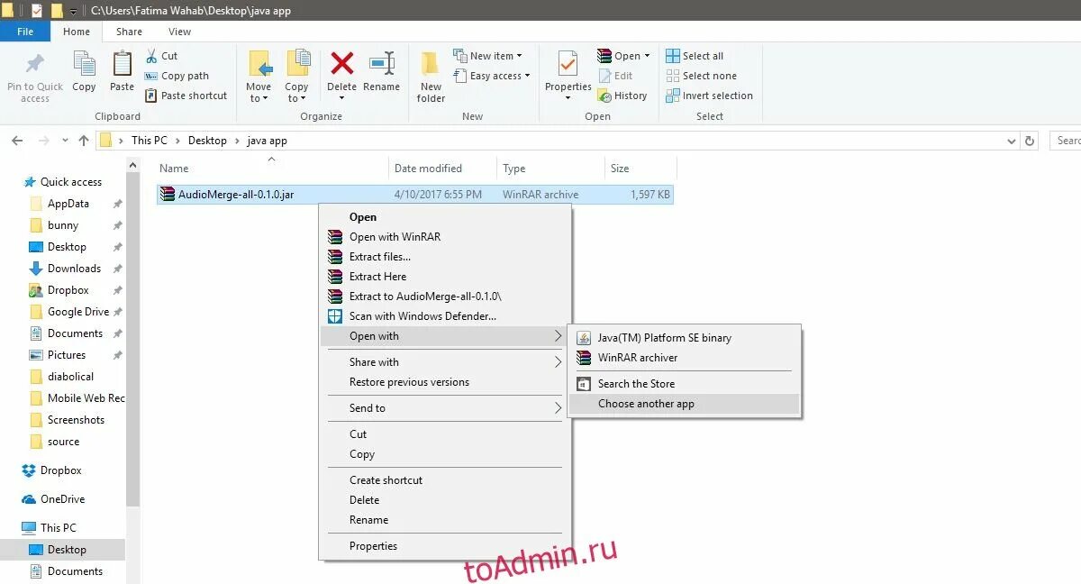This screenshot has height=584, width=1081.
Task: Click the Rename ribbon icon
Action: pyautogui.click(x=382, y=64)
